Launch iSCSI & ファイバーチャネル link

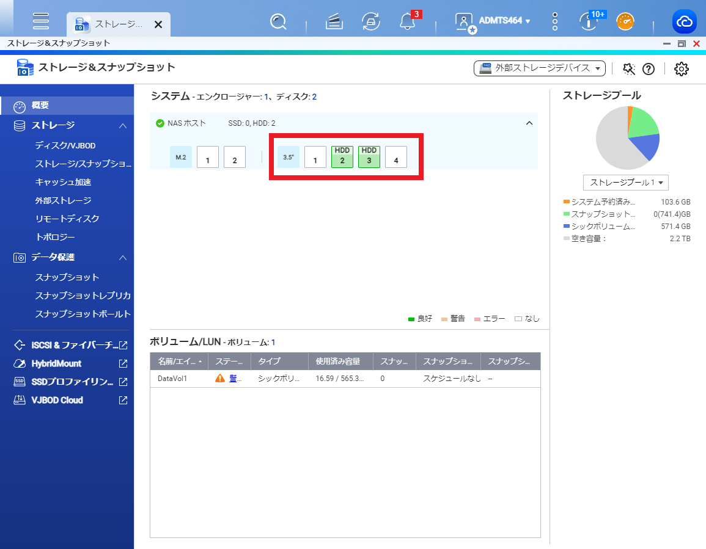[x=70, y=345]
